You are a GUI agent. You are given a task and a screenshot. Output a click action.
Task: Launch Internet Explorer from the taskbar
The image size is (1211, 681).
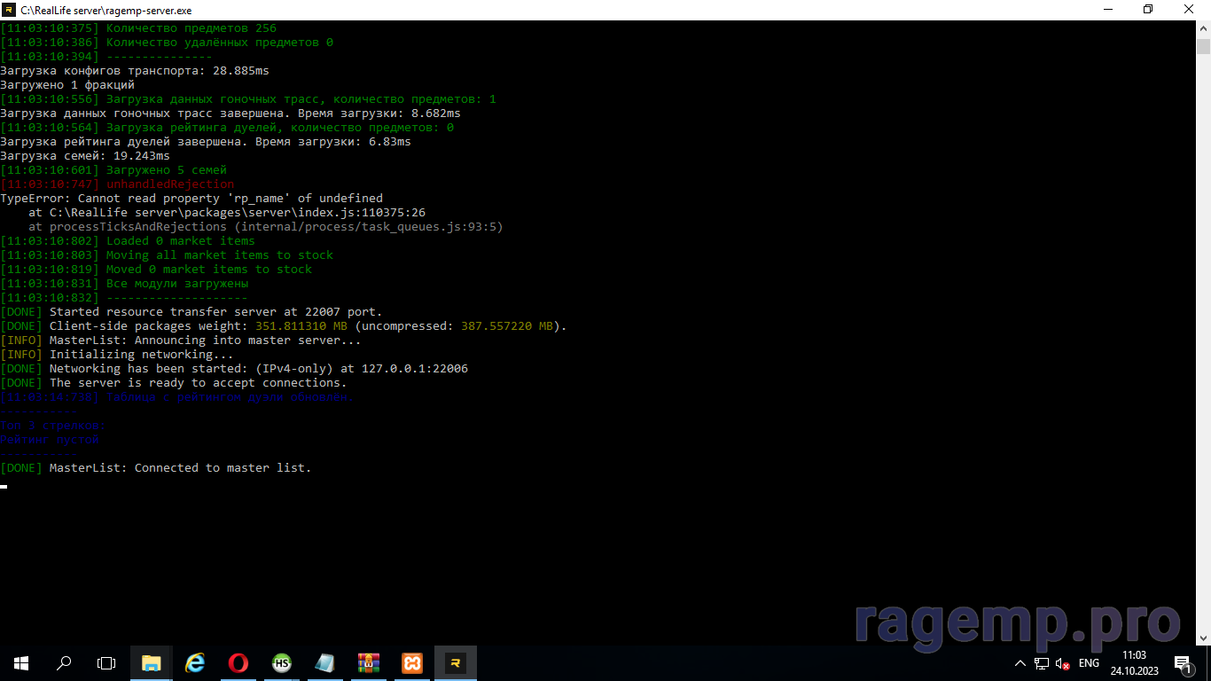coord(194,662)
